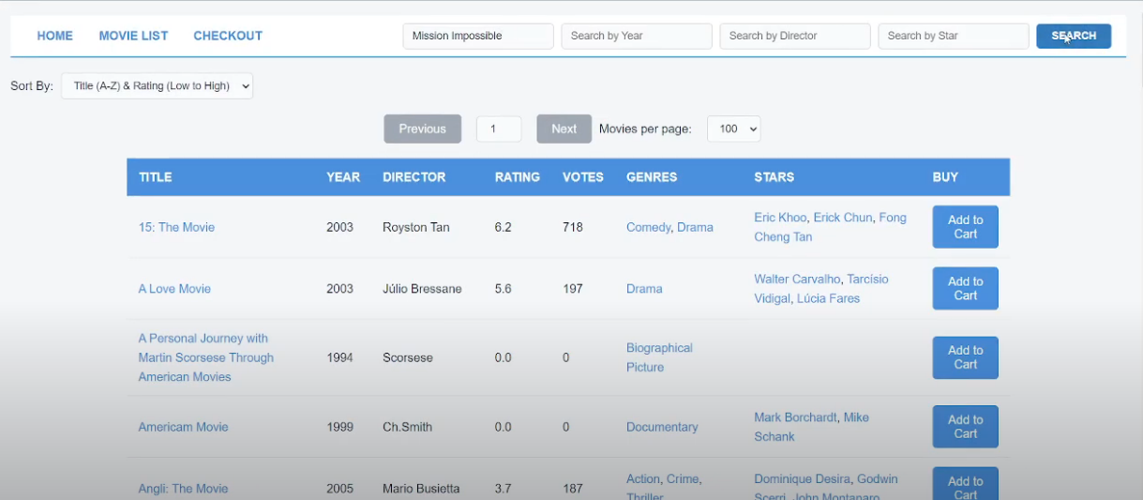Viewport: 1143px width, 500px height.
Task: Click the STARS column header
Action: (x=775, y=176)
